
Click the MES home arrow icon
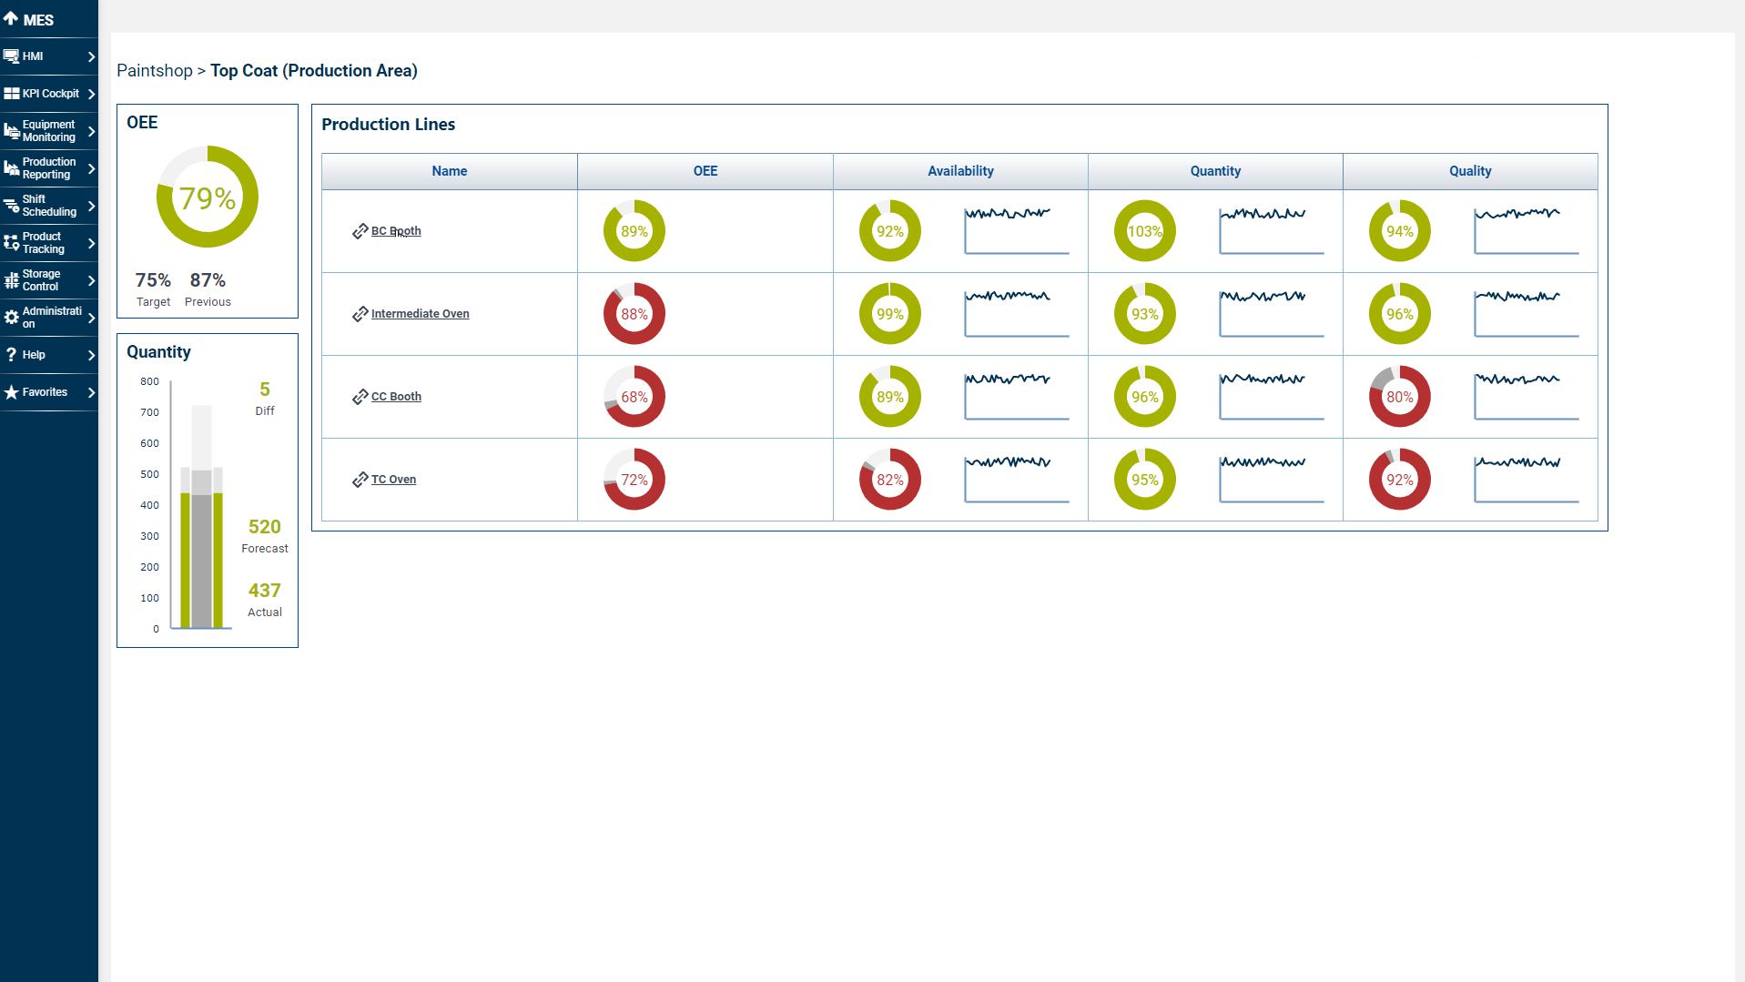11,19
